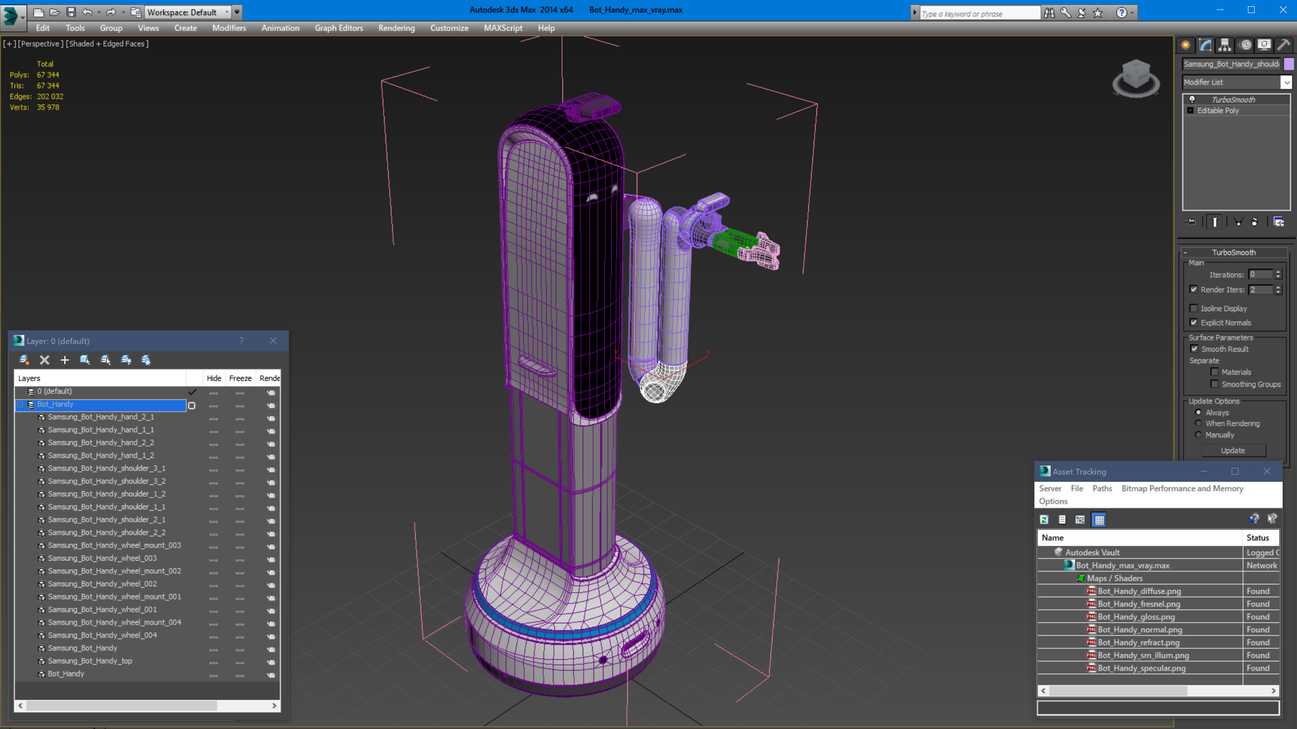
Task: Click the Iterations spinner arrows
Action: pos(1278,274)
